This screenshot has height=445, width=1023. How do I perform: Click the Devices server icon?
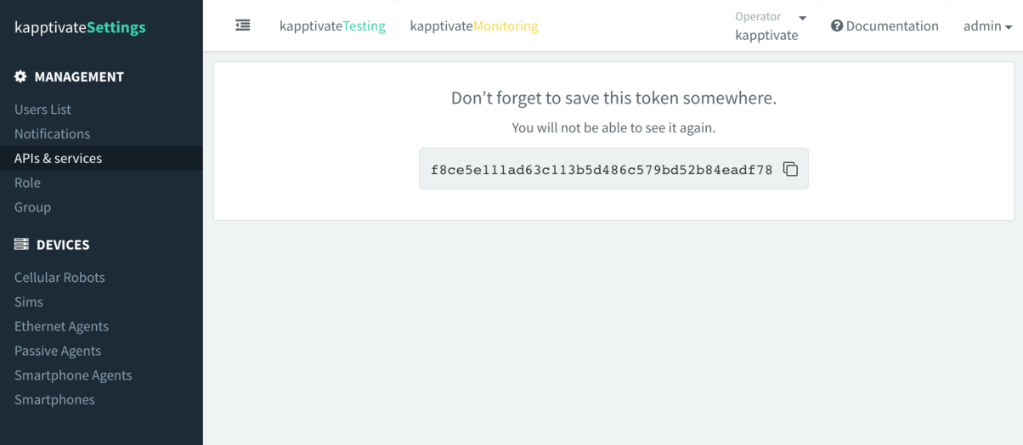tap(21, 245)
